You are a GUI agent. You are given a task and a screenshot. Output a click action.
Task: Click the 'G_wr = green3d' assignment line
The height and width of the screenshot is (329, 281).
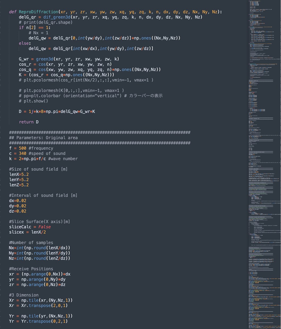click(x=69, y=59)
